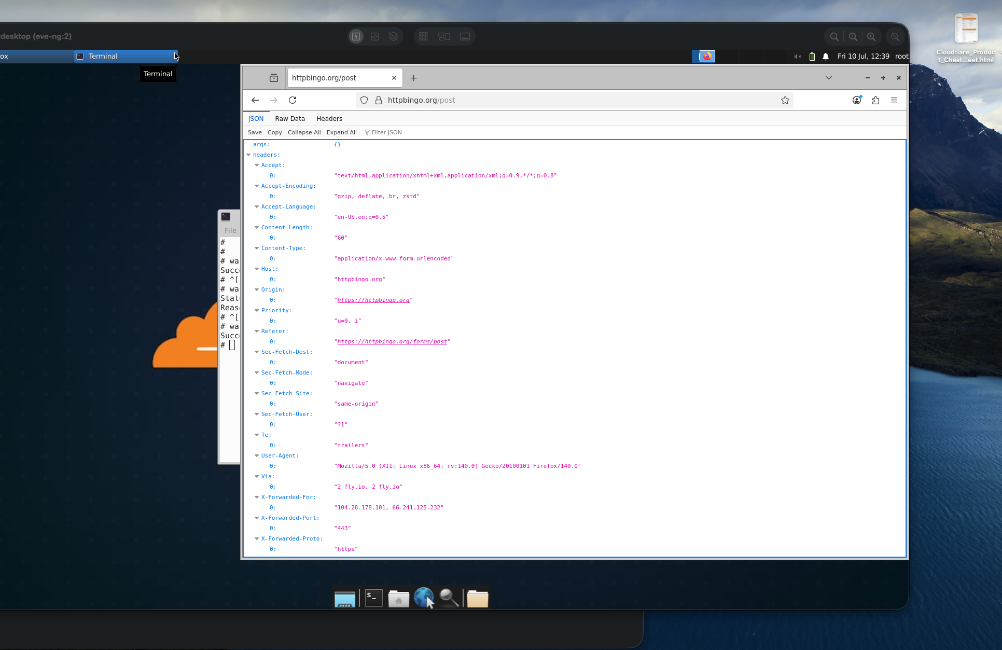Collapse the Accept-Encoding node
The width and height of the screenshot is (1002, 650).
click(257, 186)
